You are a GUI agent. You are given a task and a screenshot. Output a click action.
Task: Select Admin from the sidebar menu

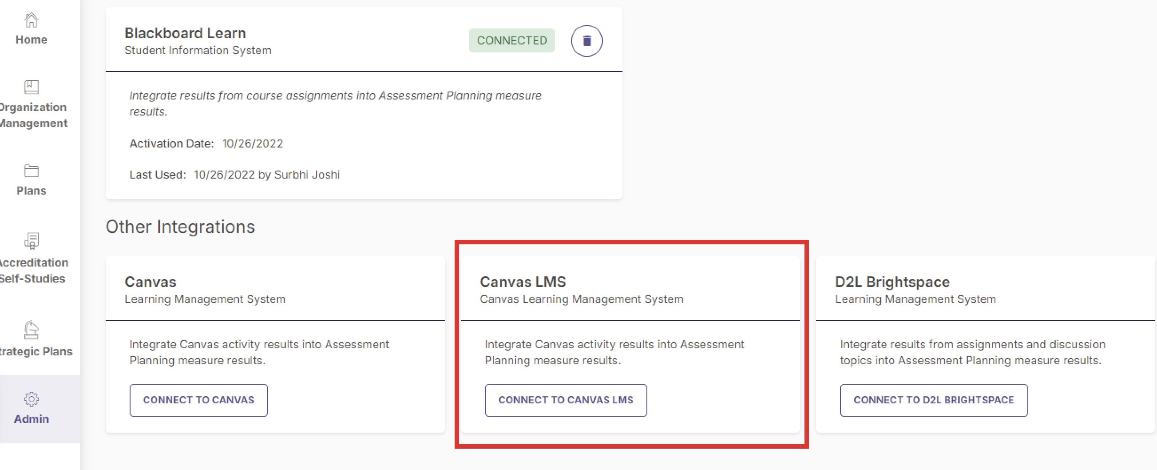click(31, 419)
